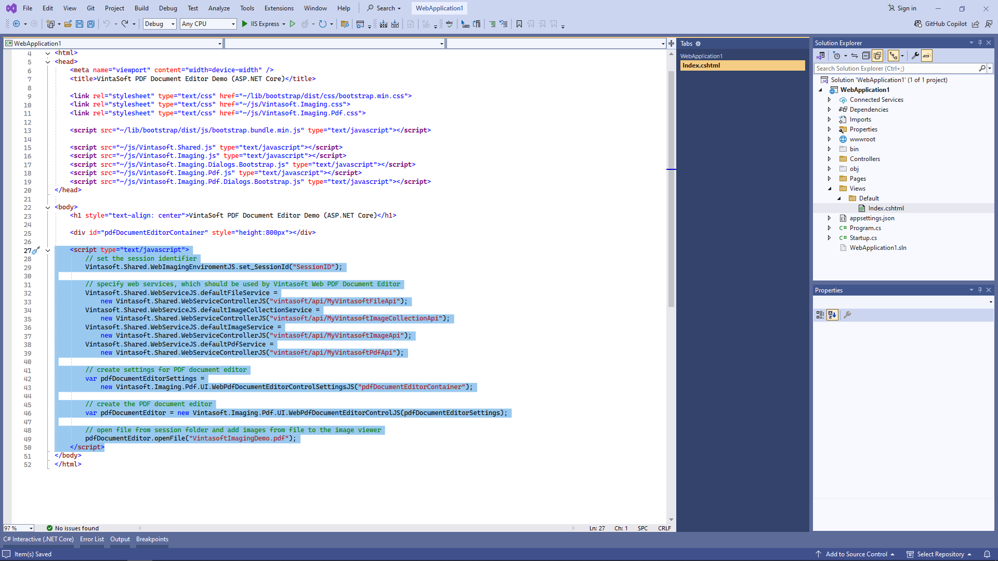Click the Open File folder icon
This screenshot has height=561, width=998.
[68, 24]
